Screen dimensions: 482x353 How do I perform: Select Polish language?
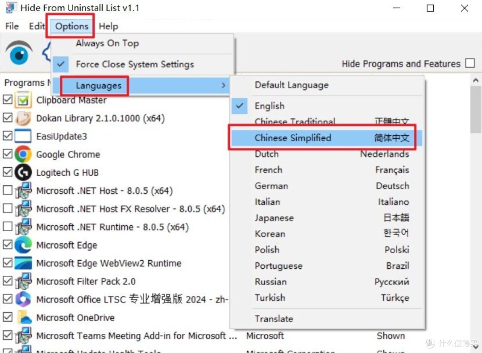coord(327,249)
